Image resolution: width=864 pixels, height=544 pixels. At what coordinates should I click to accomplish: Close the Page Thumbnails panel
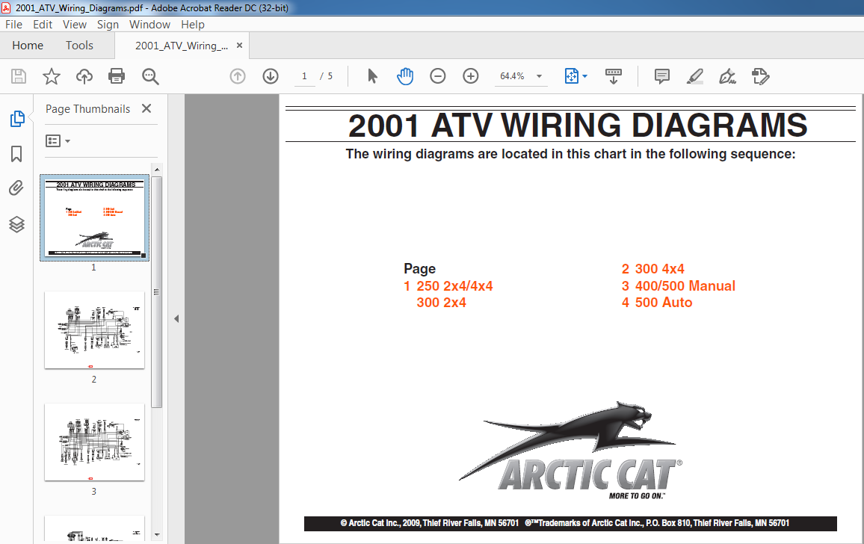pos(146,108)
